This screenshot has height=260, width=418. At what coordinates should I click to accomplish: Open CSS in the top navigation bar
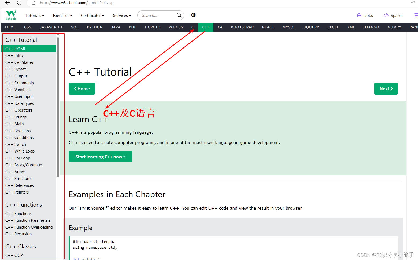[28, 27]
